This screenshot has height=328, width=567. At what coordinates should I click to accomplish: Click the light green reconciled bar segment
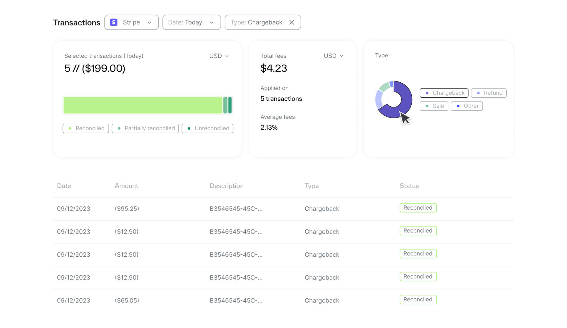pyautogui.click(x=143, y=105)
